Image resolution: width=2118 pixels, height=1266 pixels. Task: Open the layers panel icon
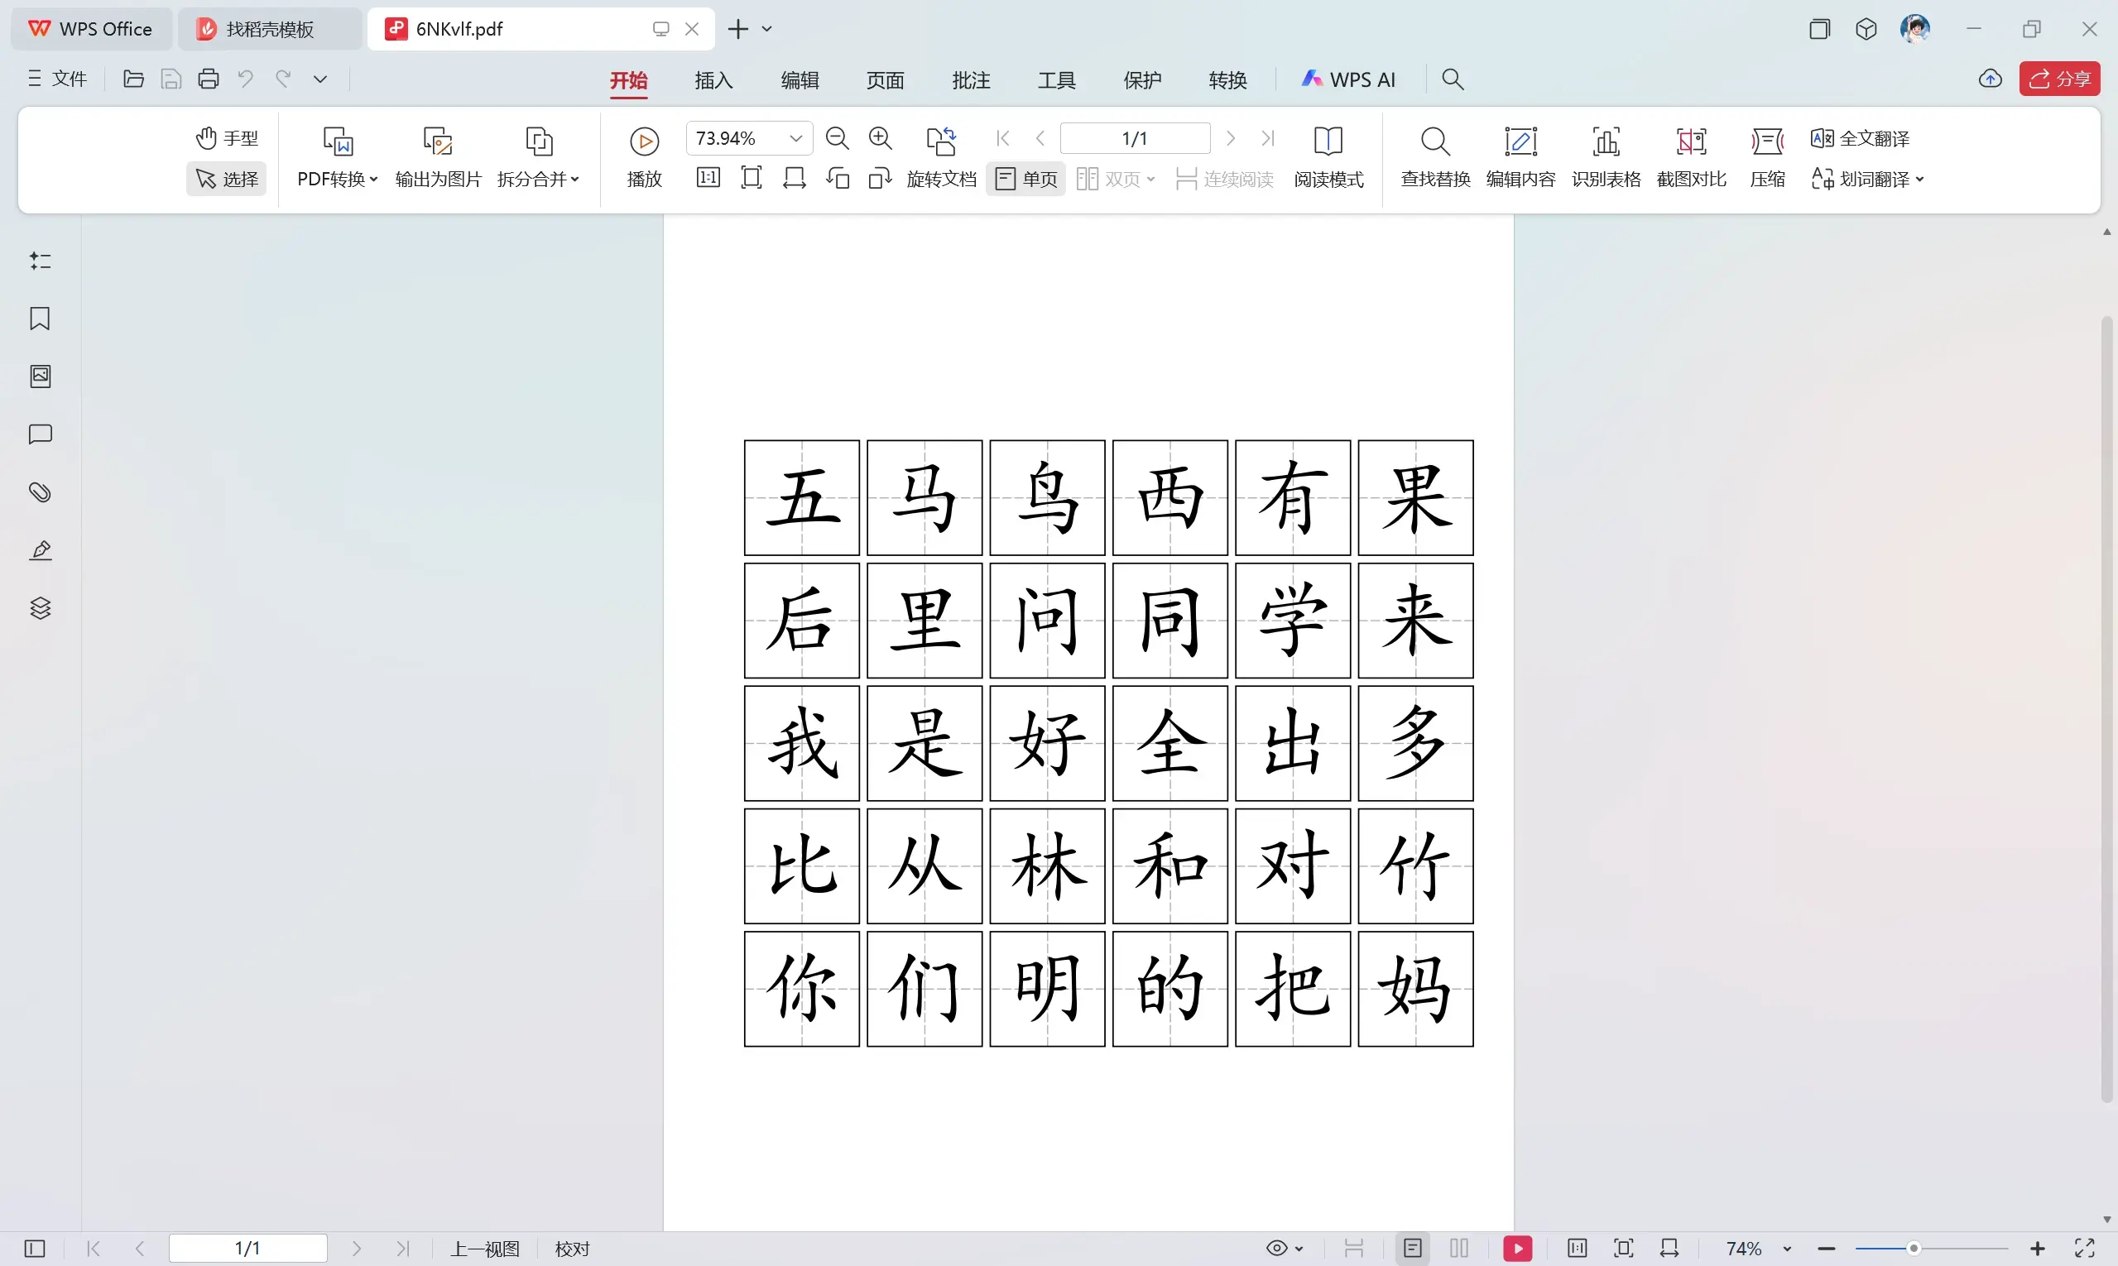click(40, 608)
